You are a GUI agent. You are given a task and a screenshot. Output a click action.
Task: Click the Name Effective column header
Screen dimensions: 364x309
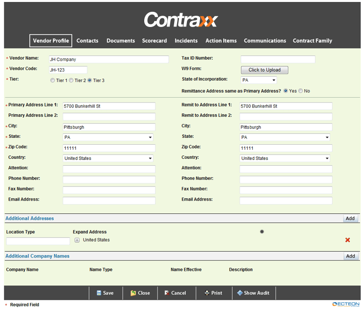pyautogui.click(x=186, y=270)
